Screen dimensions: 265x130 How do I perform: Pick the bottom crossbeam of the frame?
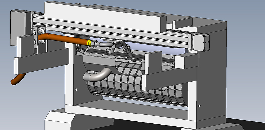pos(130,114)
